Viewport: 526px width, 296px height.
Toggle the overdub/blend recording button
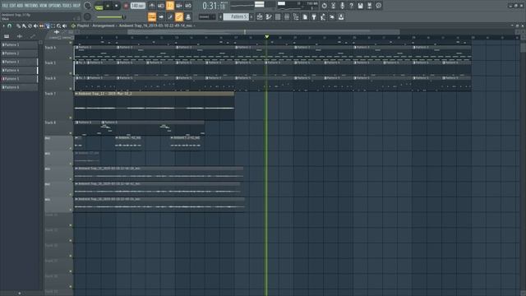(179, 6)
